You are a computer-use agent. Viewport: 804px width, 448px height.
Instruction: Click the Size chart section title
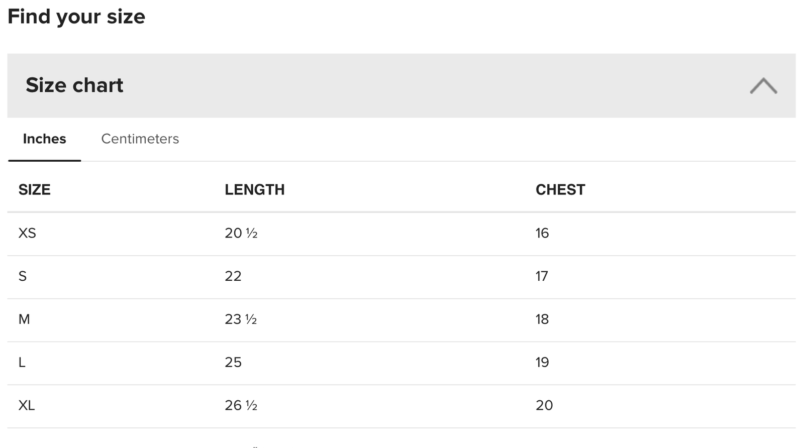74,85
